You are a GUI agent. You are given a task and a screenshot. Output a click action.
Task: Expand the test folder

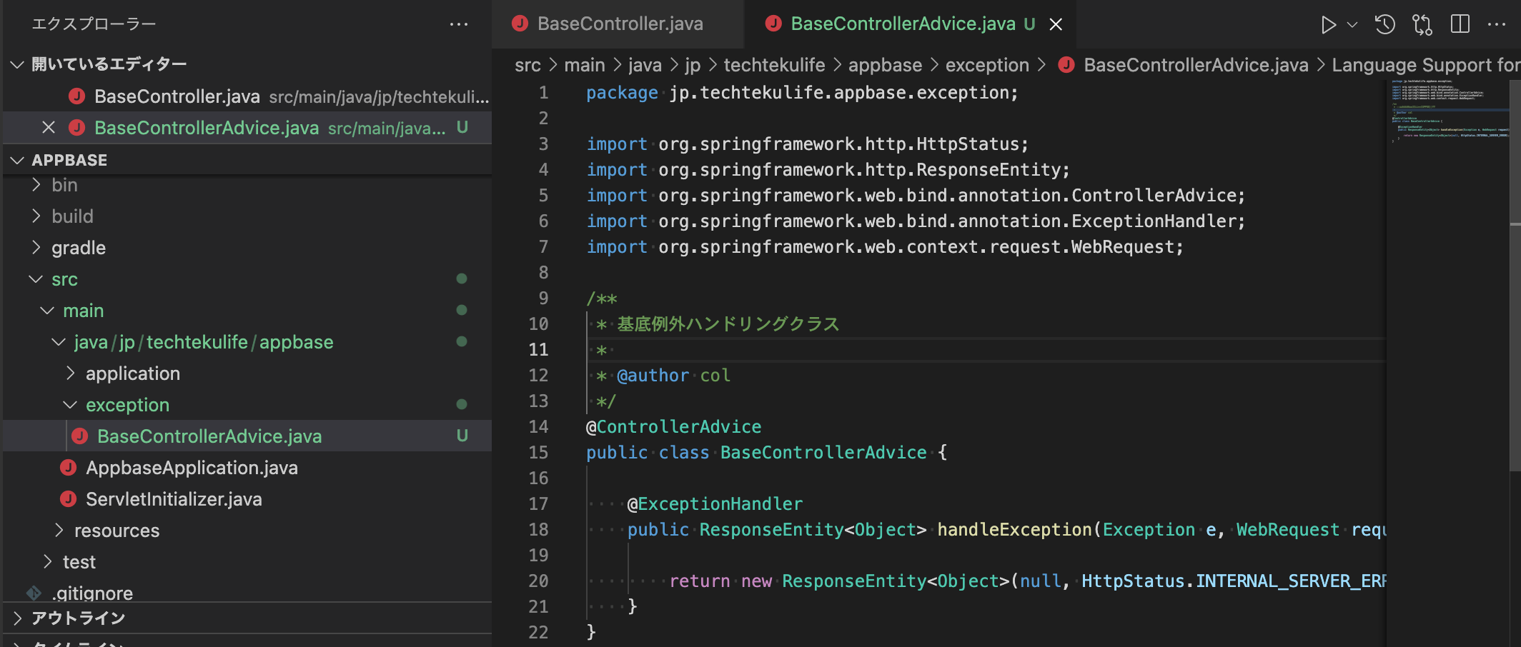click(x=247, y=562)
